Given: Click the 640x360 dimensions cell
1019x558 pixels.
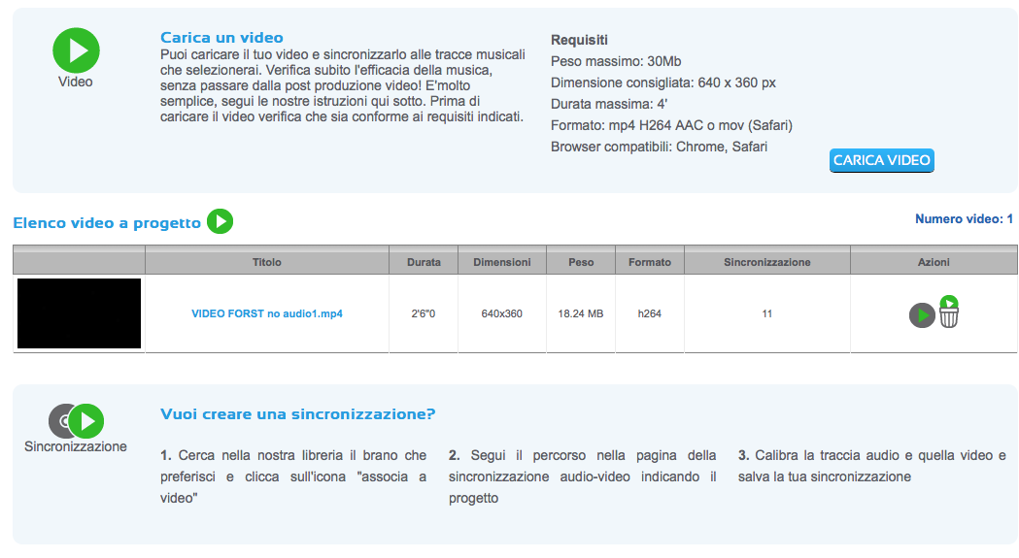Looking at the screenshot, I should pyautogui.click(x=501, y=313).
